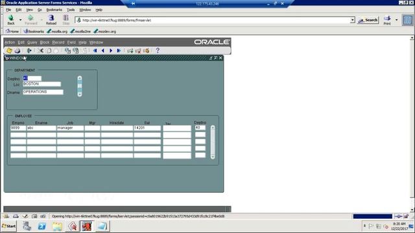This screenshot has height=233, width=415.
Task: Open the mozillaZine bookmark link
Action: (x=80, y=31)
